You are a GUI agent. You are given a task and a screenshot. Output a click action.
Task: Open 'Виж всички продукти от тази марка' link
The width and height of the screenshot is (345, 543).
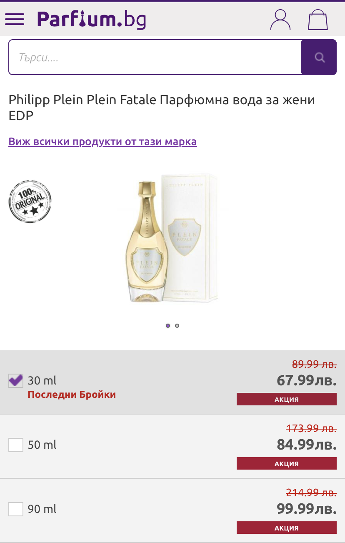click(x=102, y=142)
